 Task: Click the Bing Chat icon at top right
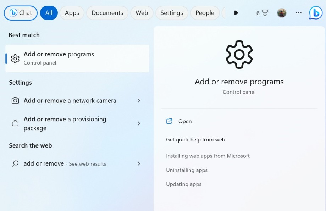tap(315, 13)
